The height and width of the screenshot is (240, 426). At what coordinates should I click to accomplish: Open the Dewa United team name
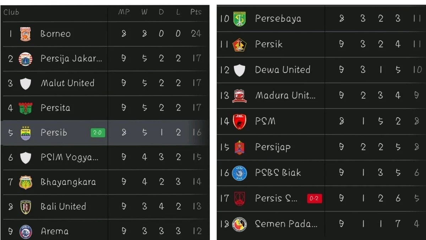pyautogui.click(x=283, y=70)
